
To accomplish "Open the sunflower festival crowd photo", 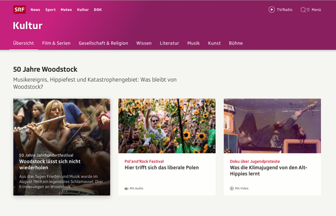I will (x=167, y=126).
